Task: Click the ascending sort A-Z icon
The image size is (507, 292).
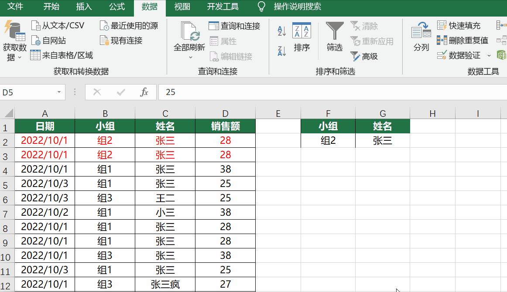Action: coord(282,31)
